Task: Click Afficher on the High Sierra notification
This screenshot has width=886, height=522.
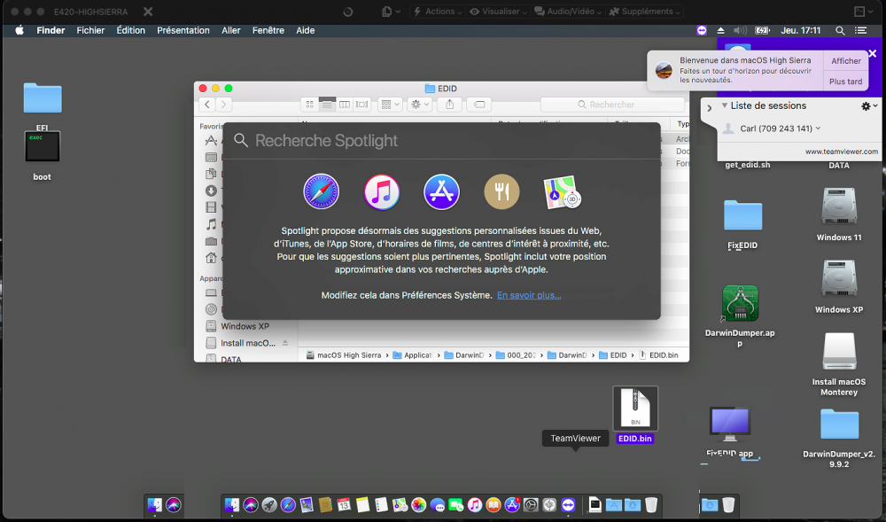Action: pos(846,60)
